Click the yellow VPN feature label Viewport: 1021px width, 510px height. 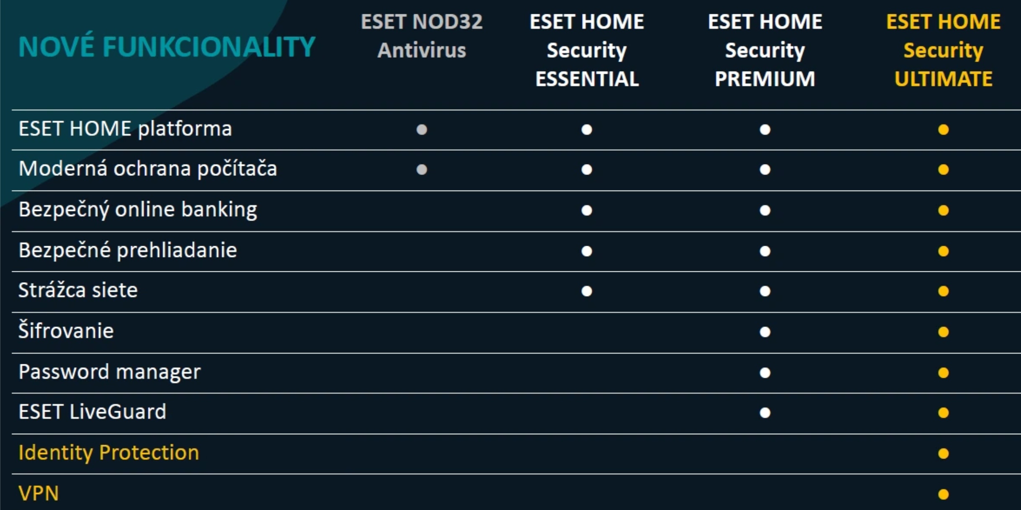click(x=39, y=493)
